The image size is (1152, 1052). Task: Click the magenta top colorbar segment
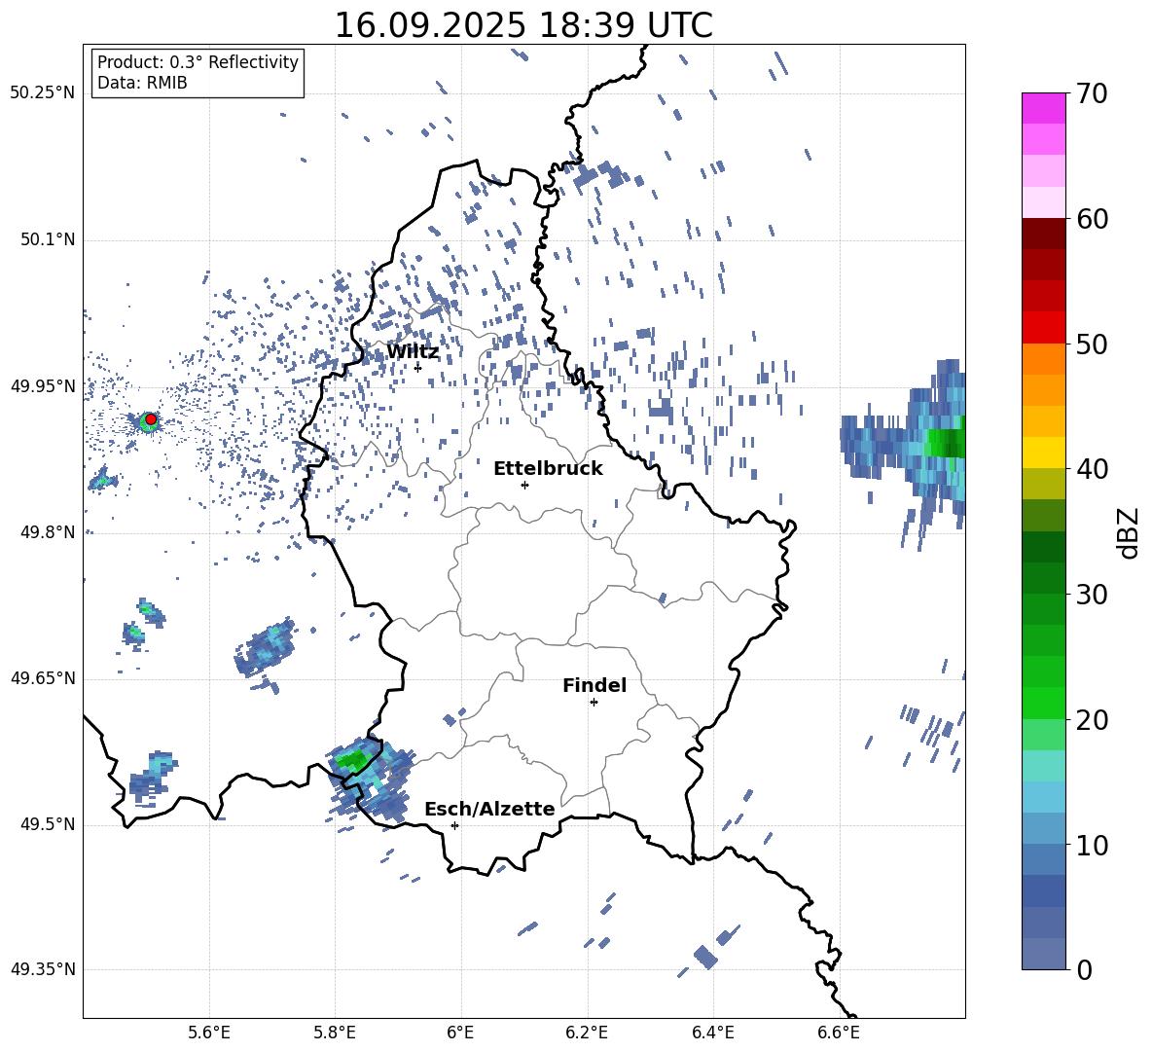[x=1043, y=108]
